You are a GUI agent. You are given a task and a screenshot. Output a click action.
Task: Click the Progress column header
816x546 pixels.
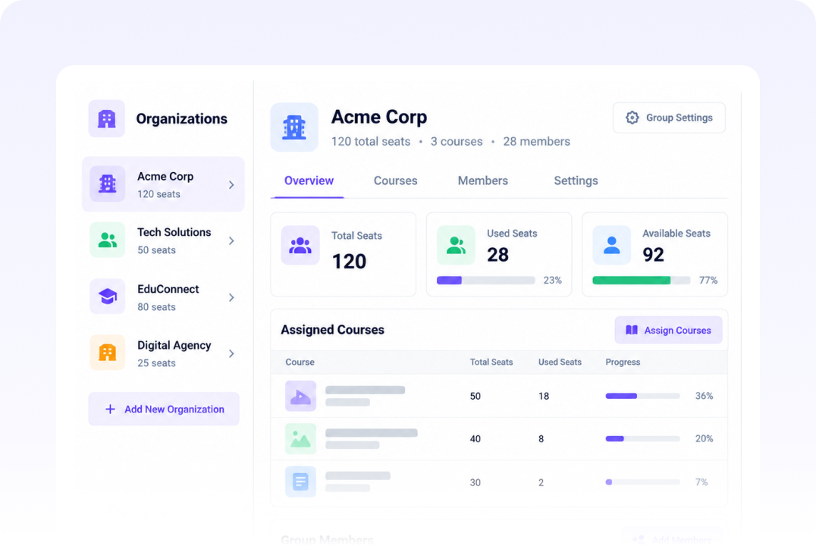click(623, 362)
